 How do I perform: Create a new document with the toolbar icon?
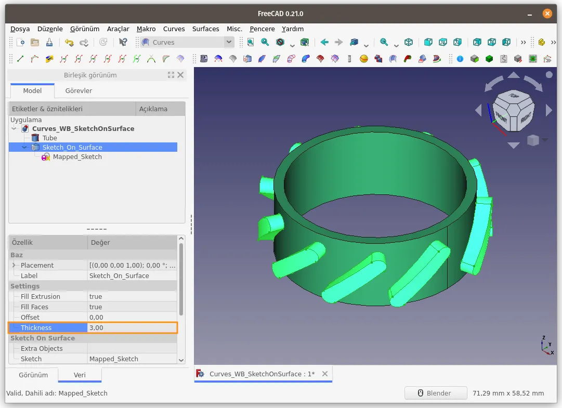coord(20,42)
